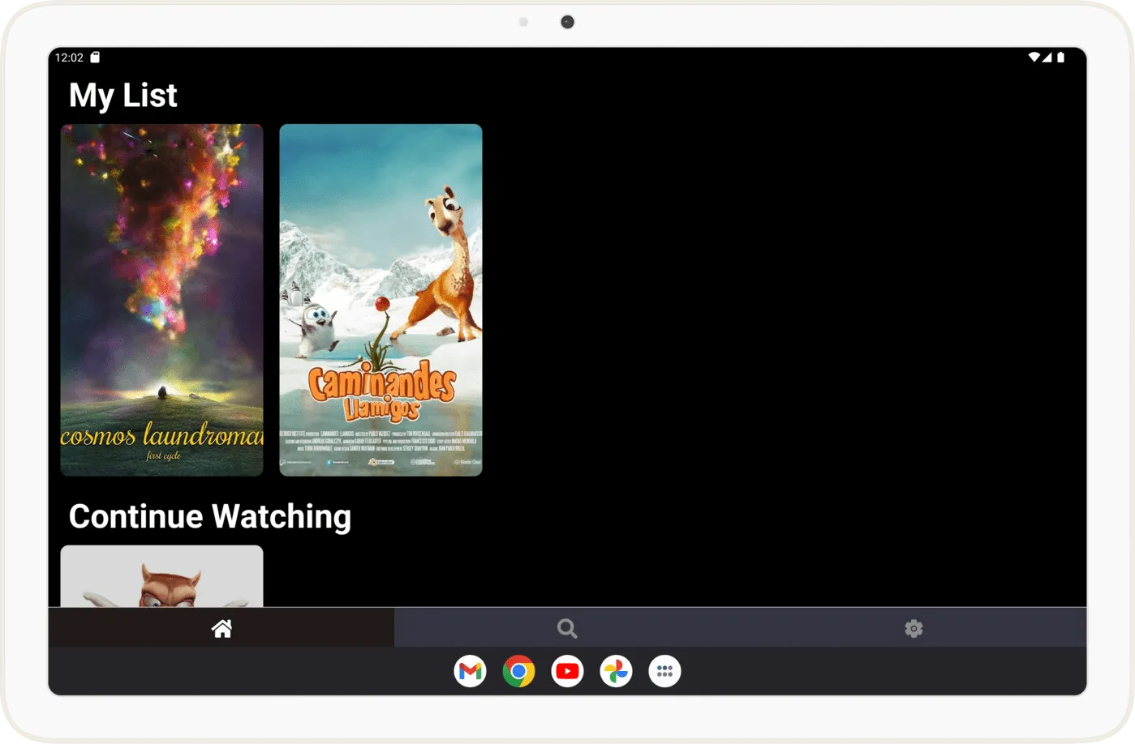The image size is (1135, 744).
Task: Open the Home tab in bottom navigation
Action: point(221,628)
